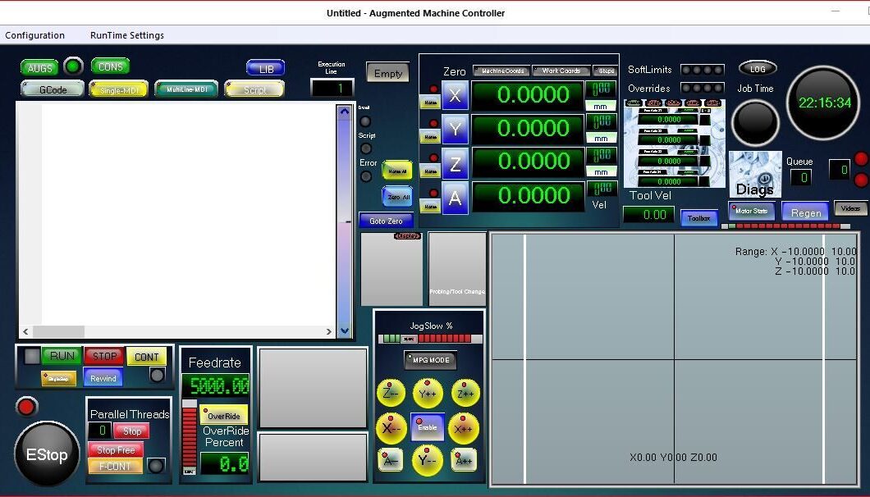Click the Regen toolpath button
The height and width of the screenshot is (497, 870).
tap(805, 212)
